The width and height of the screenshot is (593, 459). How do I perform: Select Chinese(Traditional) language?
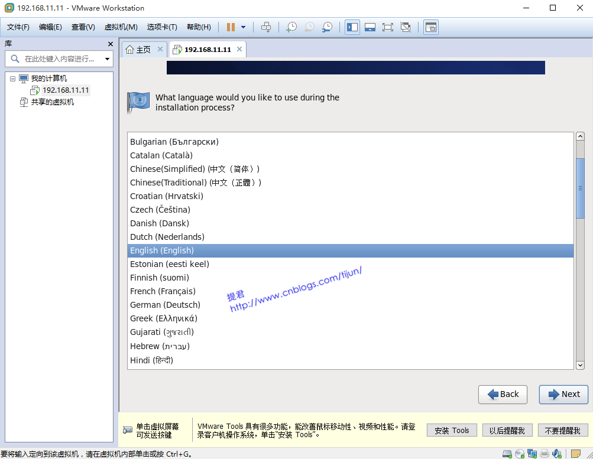pos(350,183)
